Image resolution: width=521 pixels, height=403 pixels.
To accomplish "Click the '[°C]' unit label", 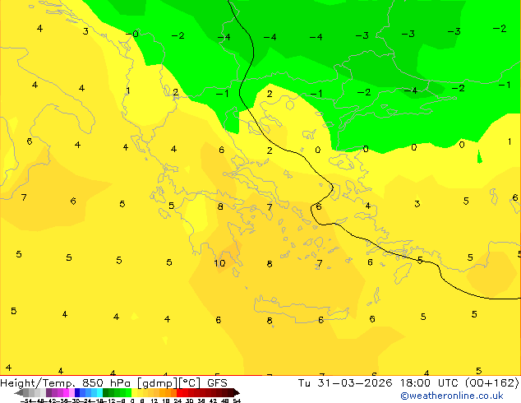I will (x=190, y=383).
